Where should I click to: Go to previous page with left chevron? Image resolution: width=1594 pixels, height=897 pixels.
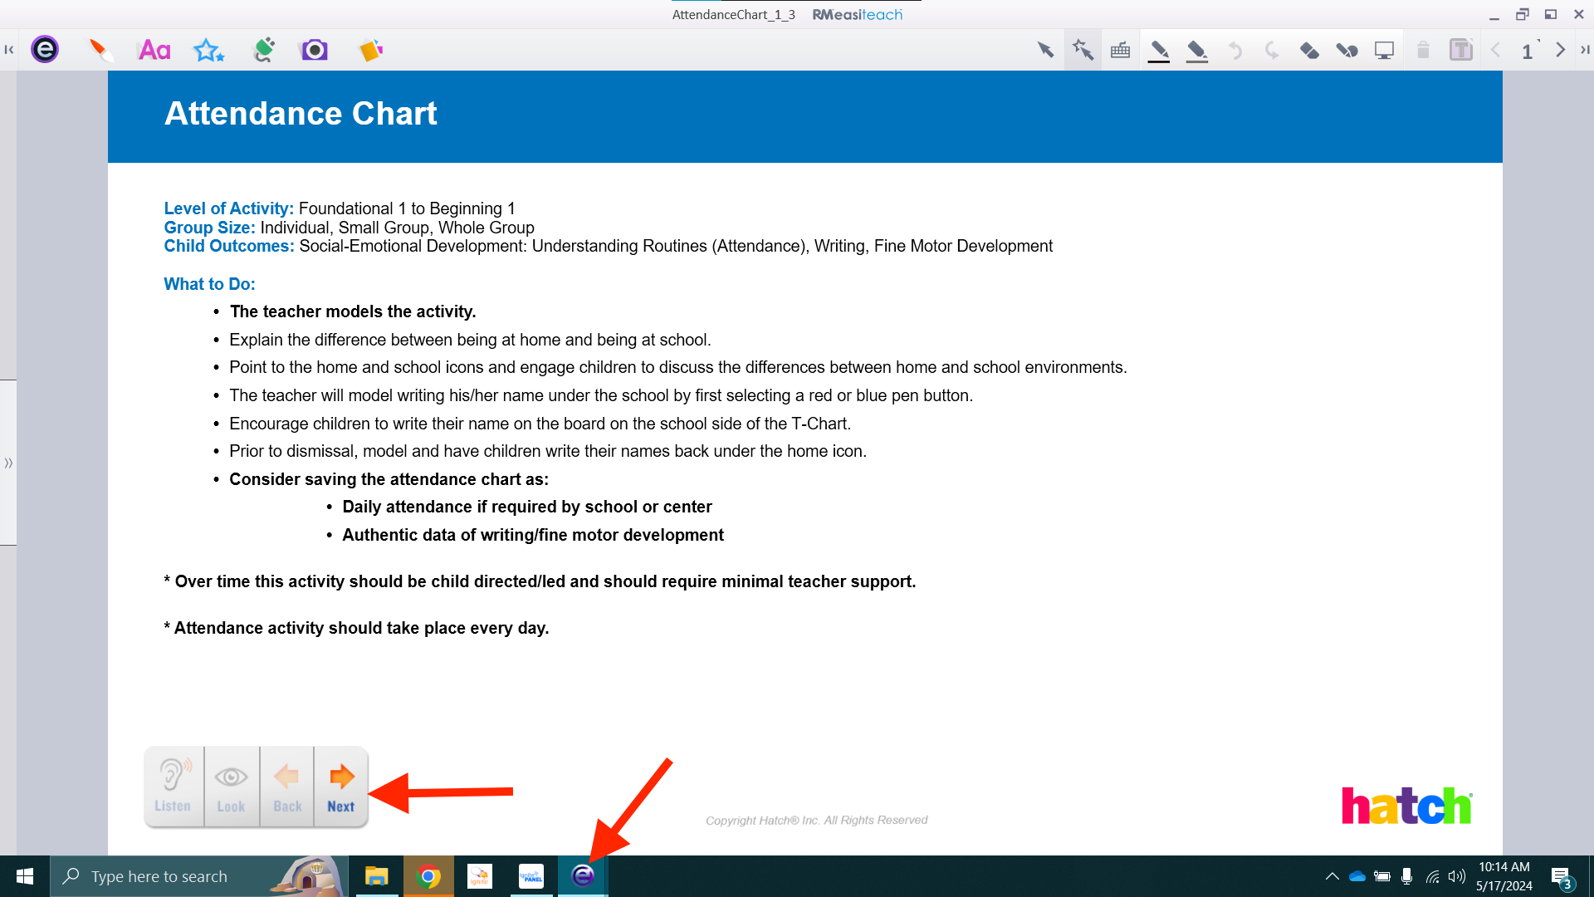point(1496,50)
